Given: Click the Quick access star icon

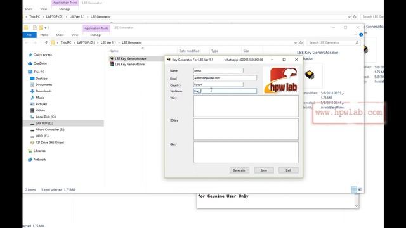Looking at the screenshot, I should [x=30, y=55].
